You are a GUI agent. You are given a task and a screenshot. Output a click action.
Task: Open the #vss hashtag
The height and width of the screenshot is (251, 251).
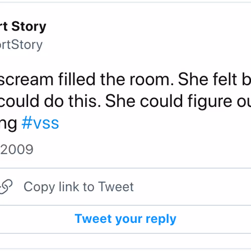40,123
